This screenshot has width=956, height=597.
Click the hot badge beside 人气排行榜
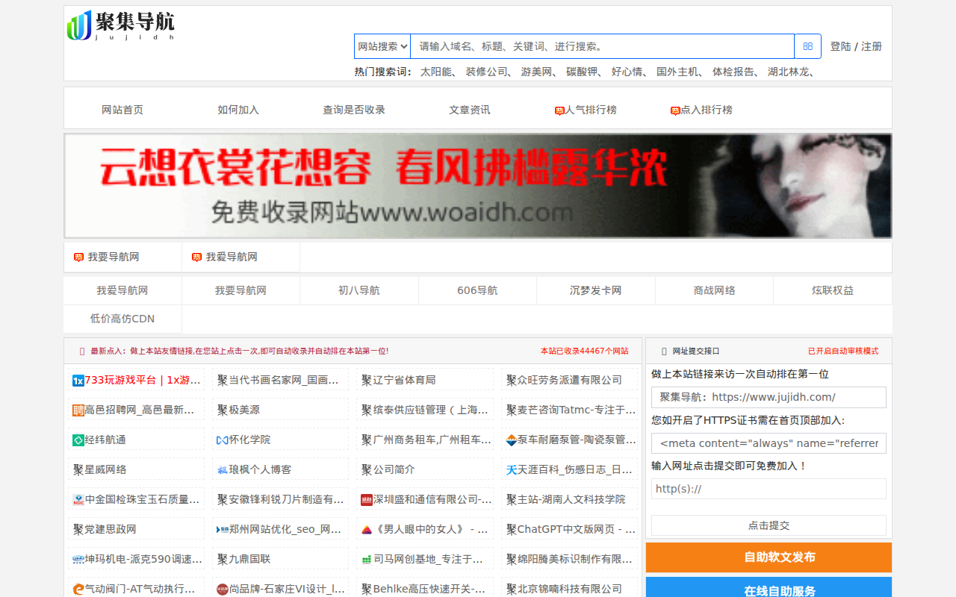559,110
